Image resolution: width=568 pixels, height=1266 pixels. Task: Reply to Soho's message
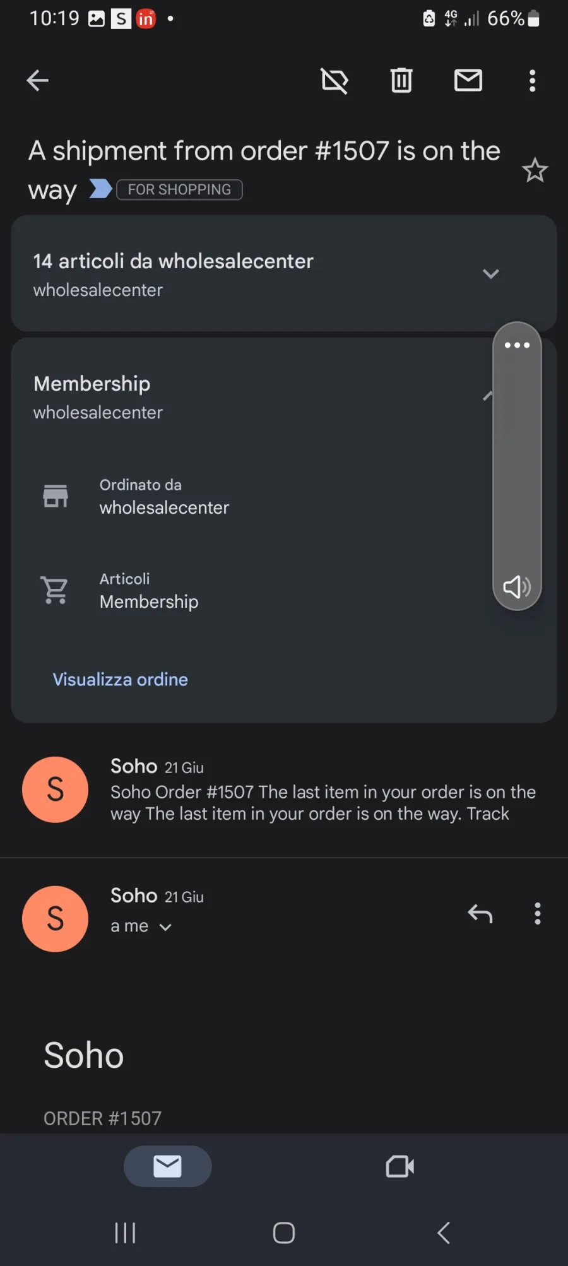[480, 913]
